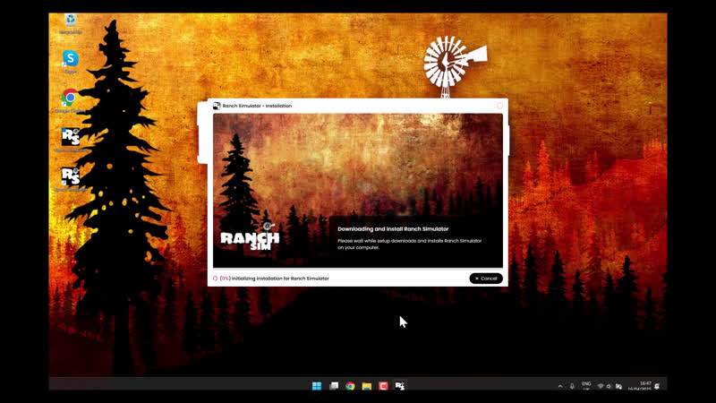This screenshot has width=716, height=403.
Task: Cancel the Ranch Simulator installation
Action: coord(486,279)
